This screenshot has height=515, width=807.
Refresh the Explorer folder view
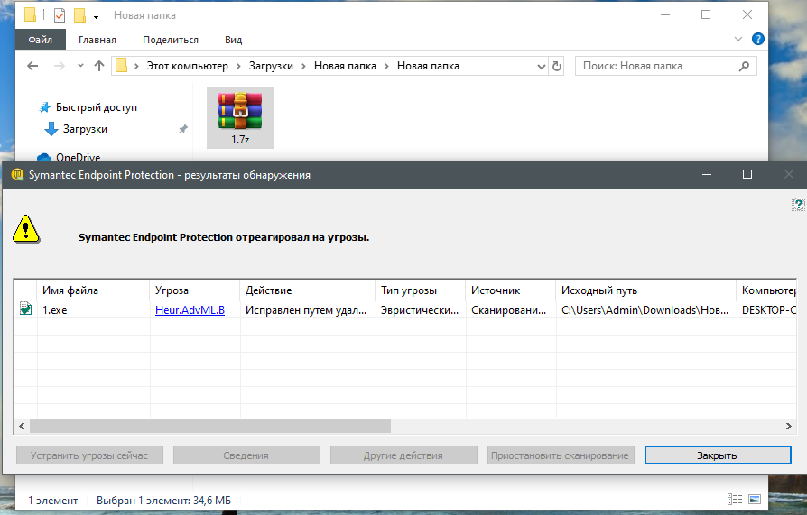click(557, 67)
